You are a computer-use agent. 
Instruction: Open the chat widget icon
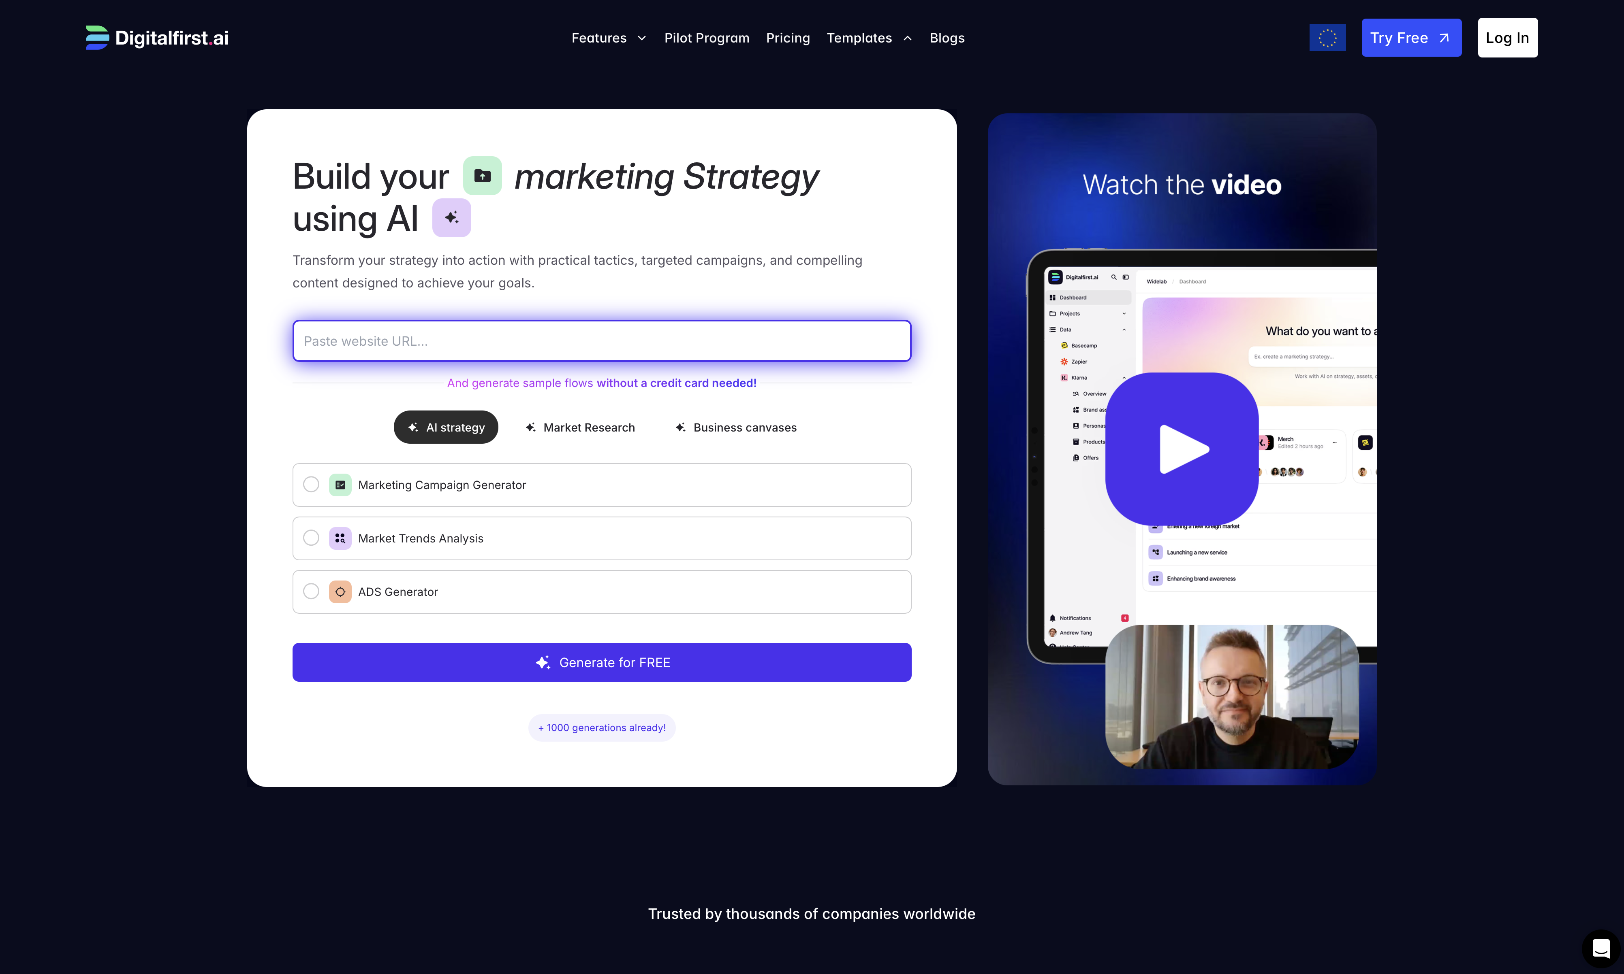pos(1600,948)
